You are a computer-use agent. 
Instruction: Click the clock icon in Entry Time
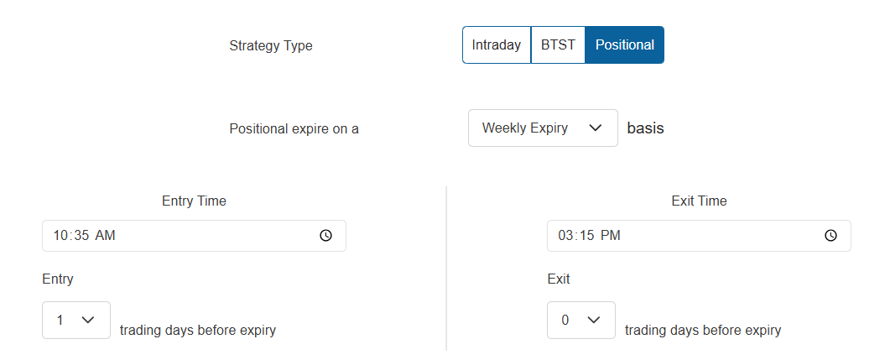tap(325, 236)
